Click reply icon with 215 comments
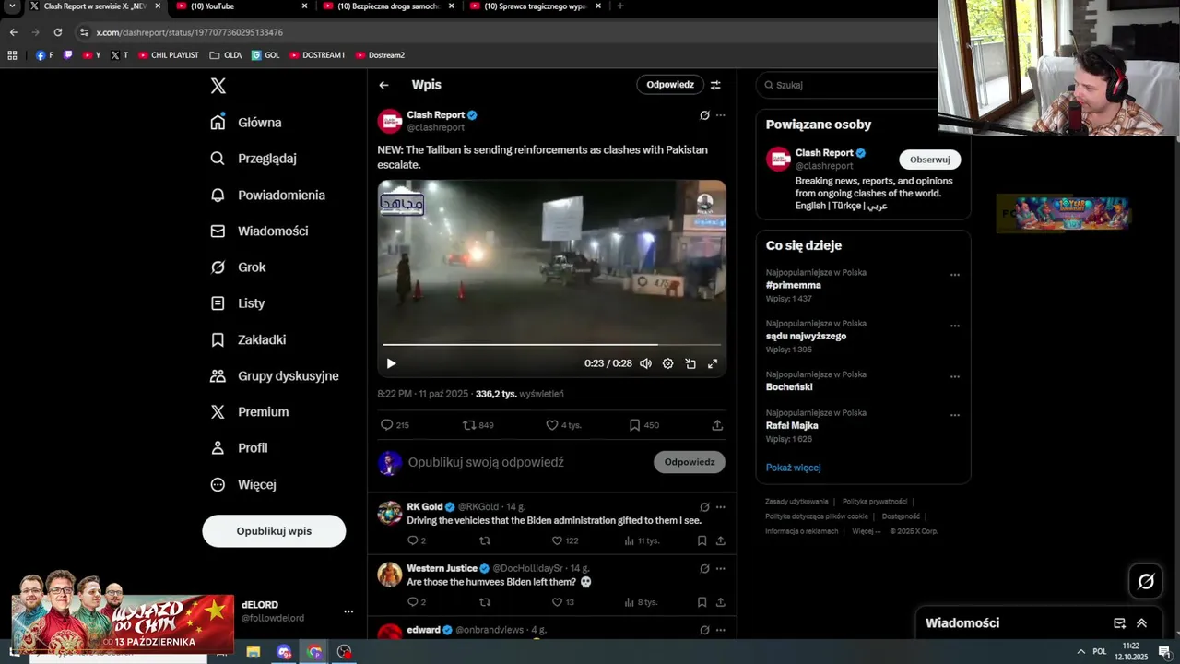 (395, 425)
